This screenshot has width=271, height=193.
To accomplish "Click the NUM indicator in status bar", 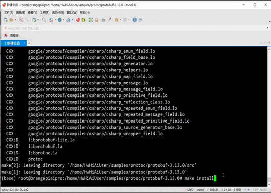I will 263,190.
